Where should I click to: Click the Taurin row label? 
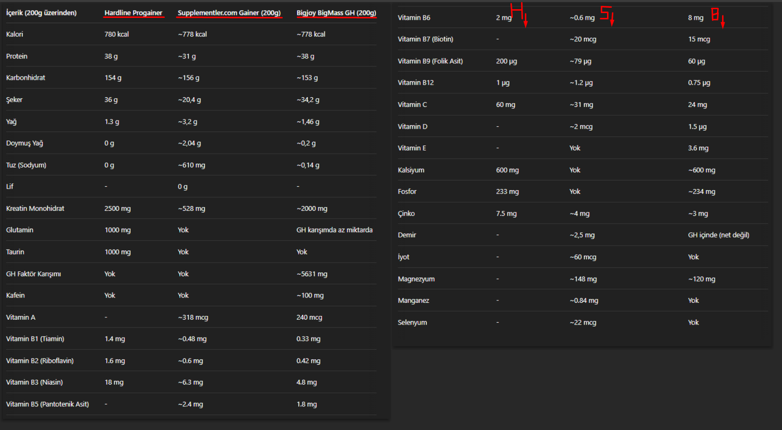pyautogui.click(x=15, y=252)
